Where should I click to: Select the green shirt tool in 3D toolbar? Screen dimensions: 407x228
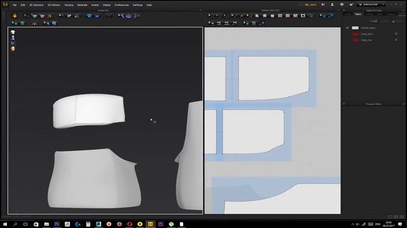34,16
